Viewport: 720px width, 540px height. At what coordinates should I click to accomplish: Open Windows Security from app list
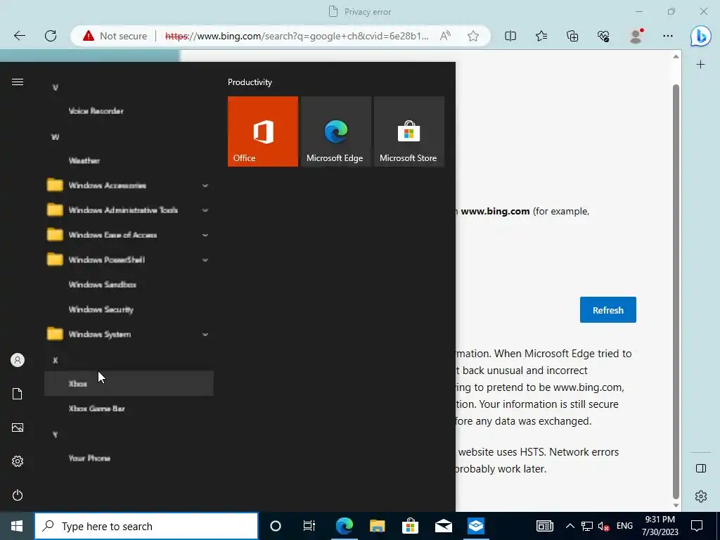click(129, 309)
